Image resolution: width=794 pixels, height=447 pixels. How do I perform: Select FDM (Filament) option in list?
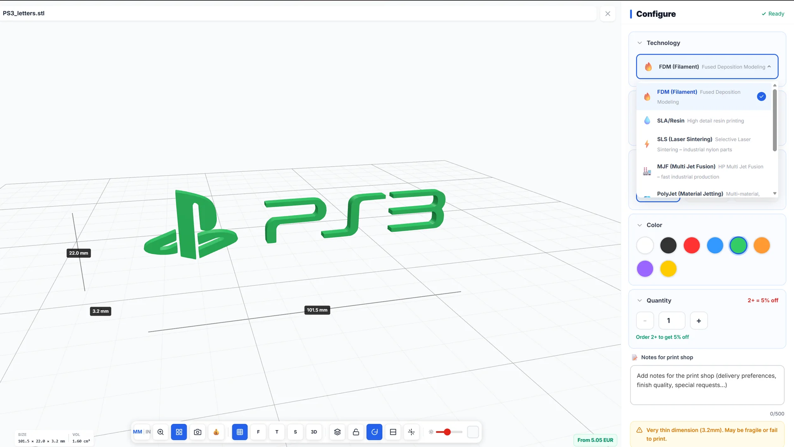pos(704,96)
